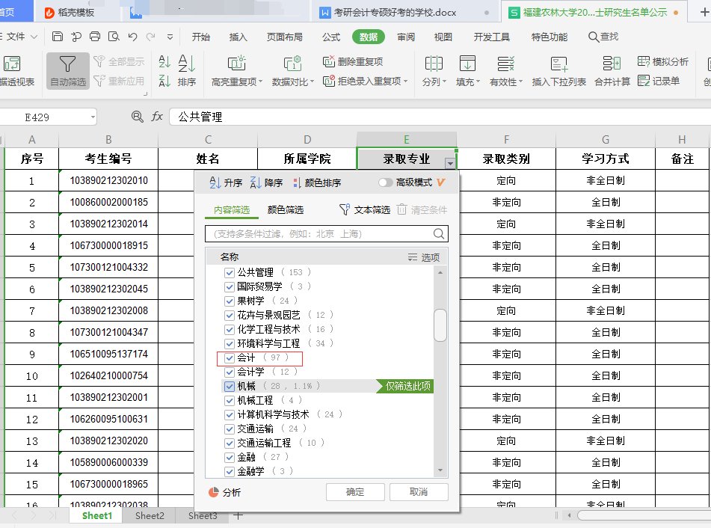Expand the Validation (有效性) dropdown
The image size is (711, 528).
520,82
